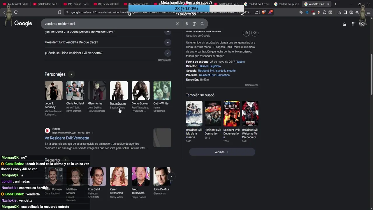Open the Brave Rewards triangle icon
The width and height of the screenshot is (373, 210).
pos(271,12)
